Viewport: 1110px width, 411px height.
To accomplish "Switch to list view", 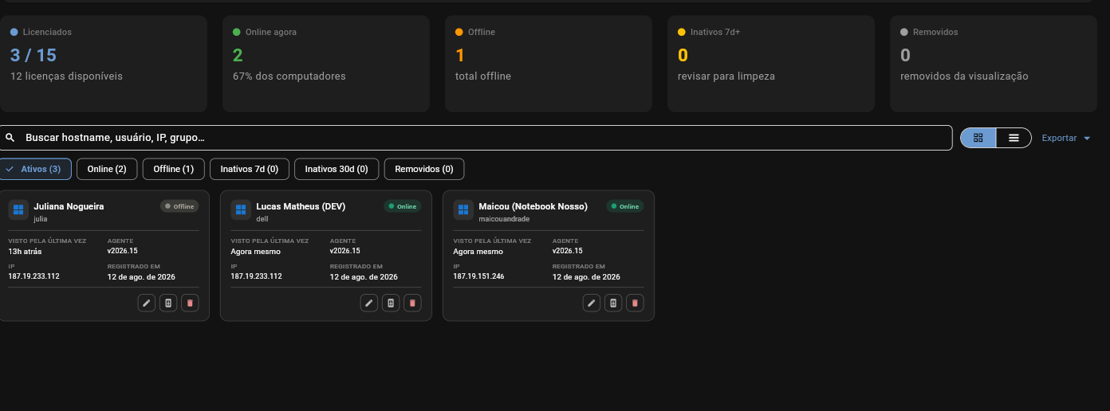I will [x=1014, y=138].
